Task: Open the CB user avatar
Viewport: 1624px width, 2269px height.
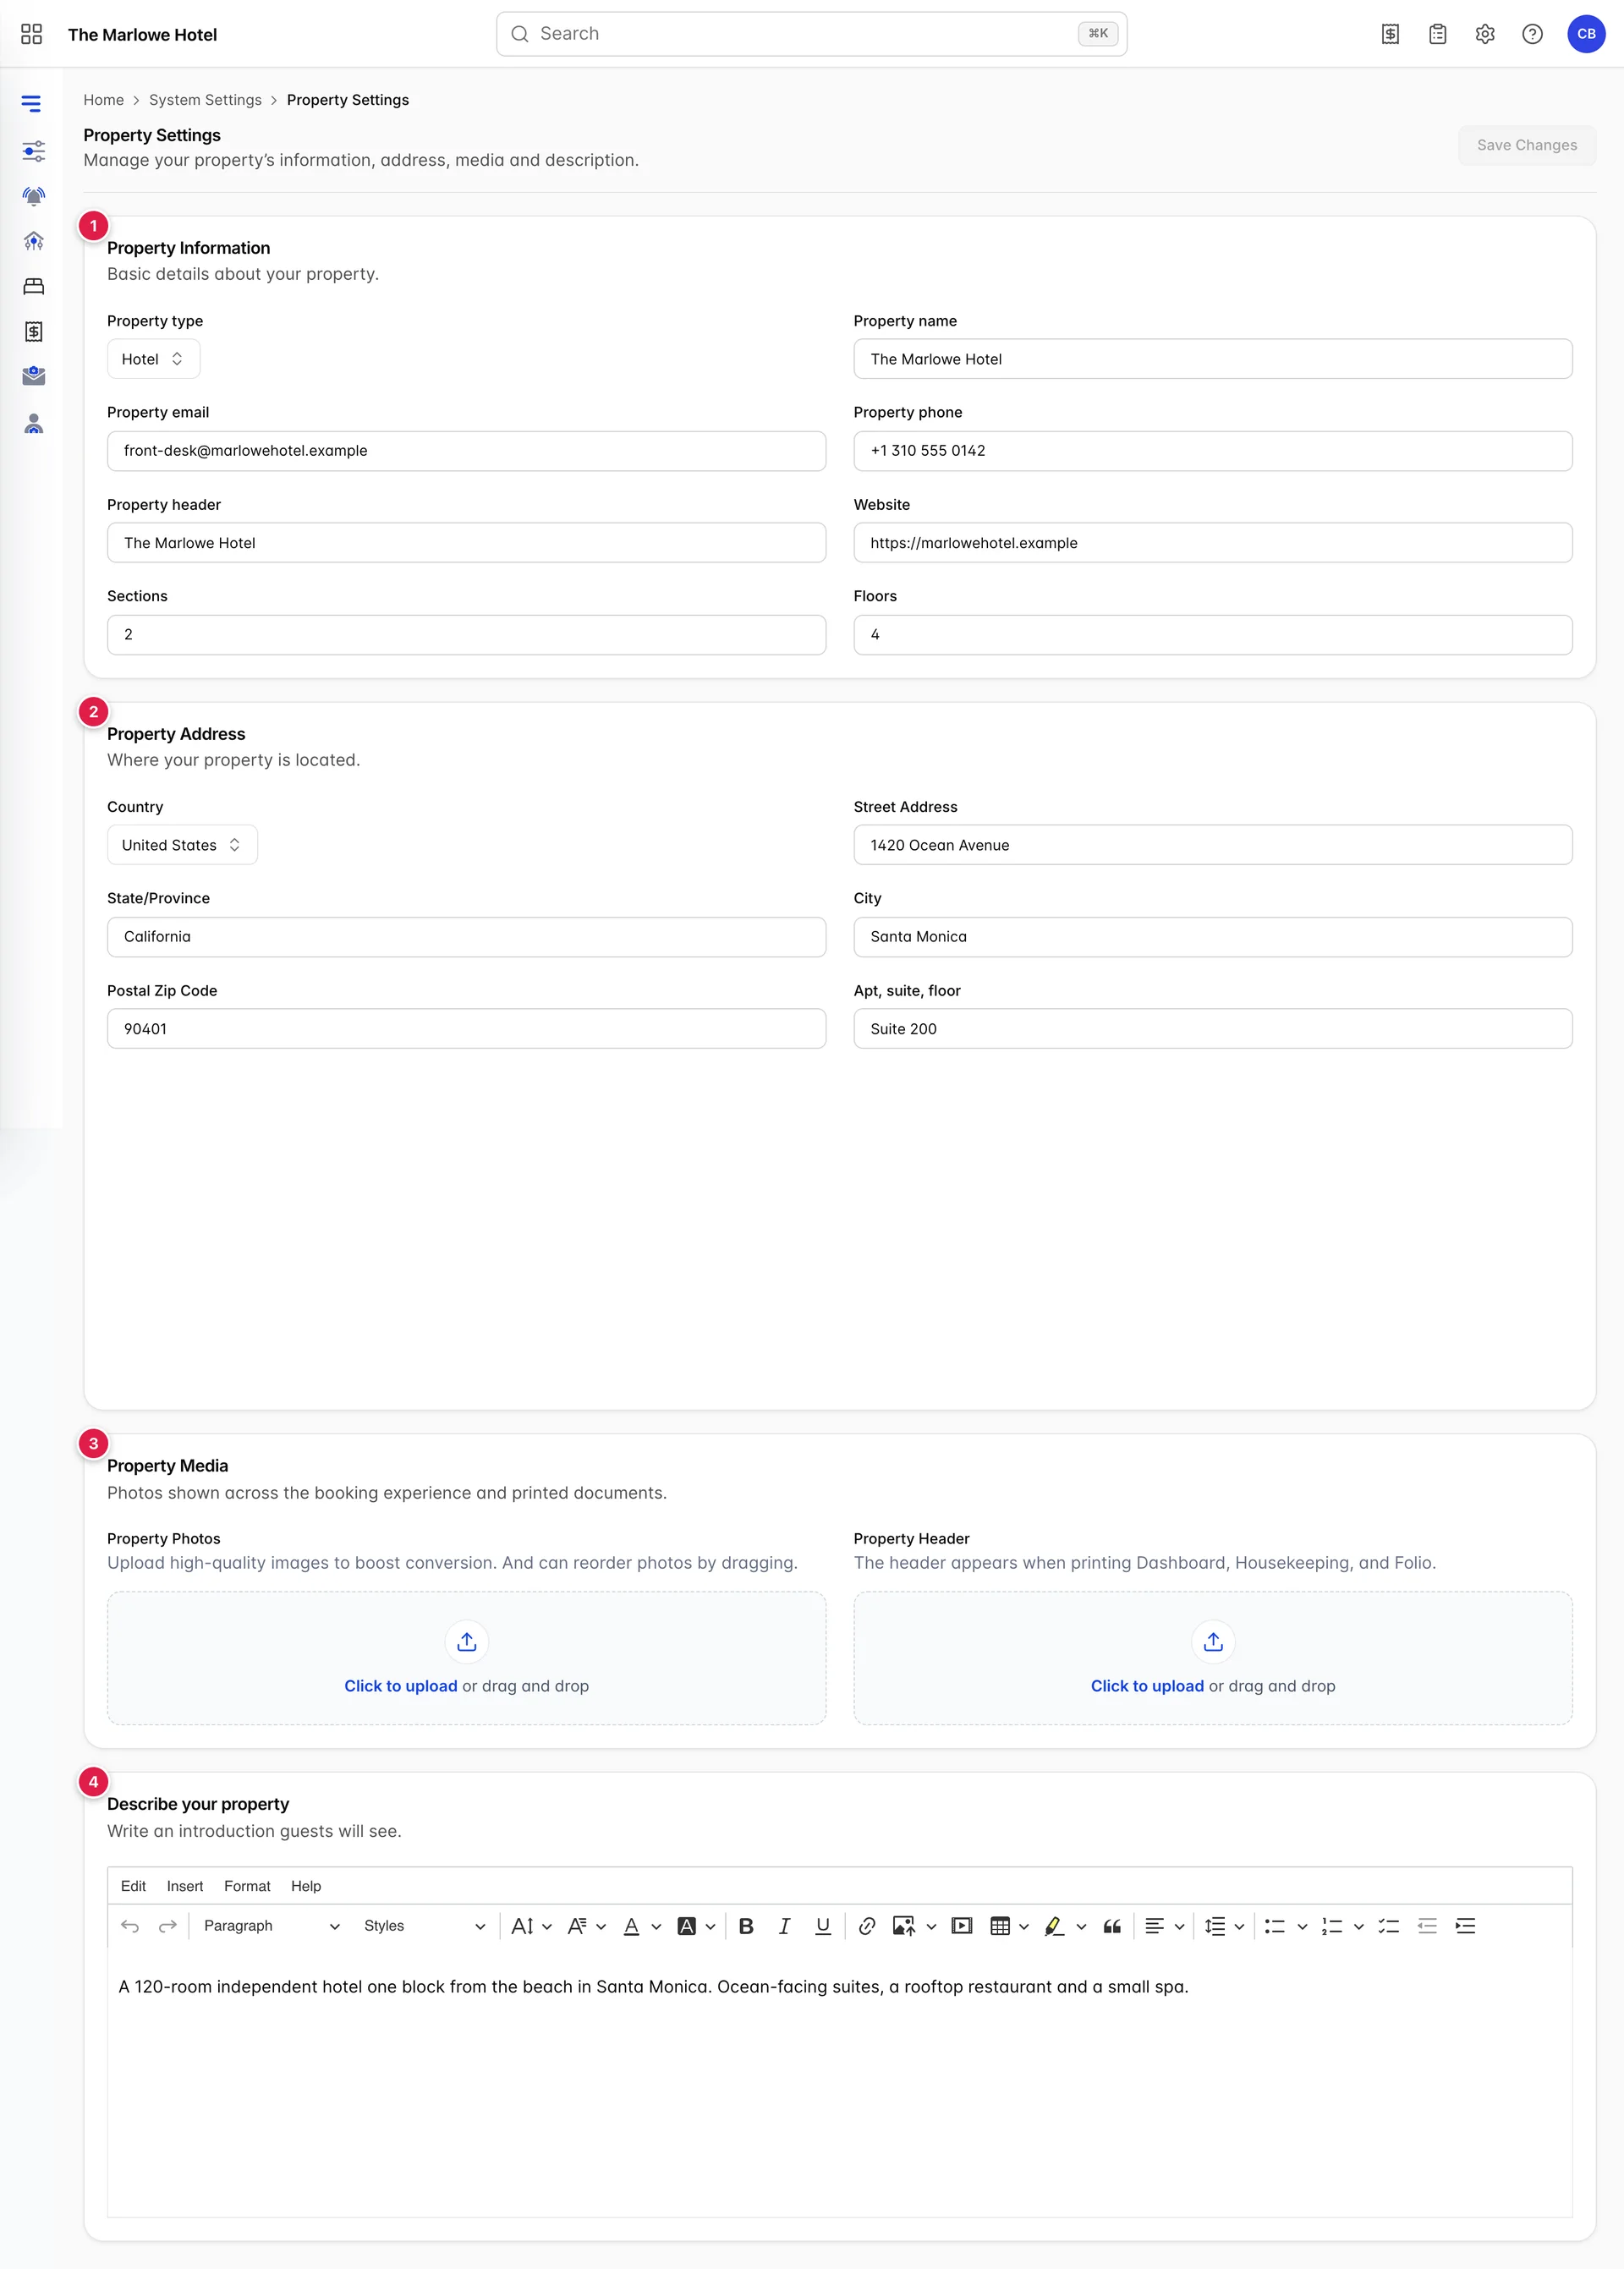Action: [1586, 34]
